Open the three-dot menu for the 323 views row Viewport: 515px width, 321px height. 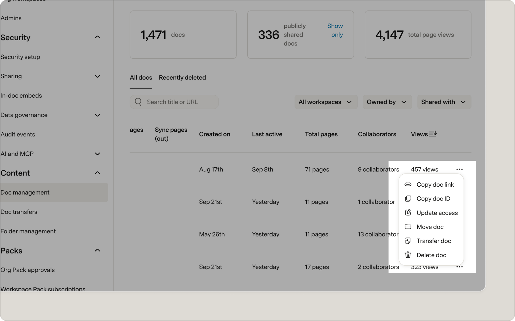(459, 267)
